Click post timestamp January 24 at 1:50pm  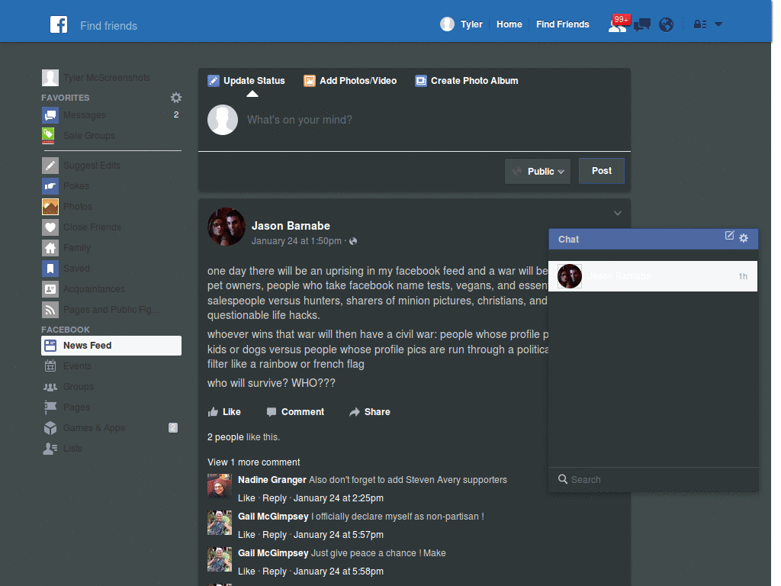296,241
